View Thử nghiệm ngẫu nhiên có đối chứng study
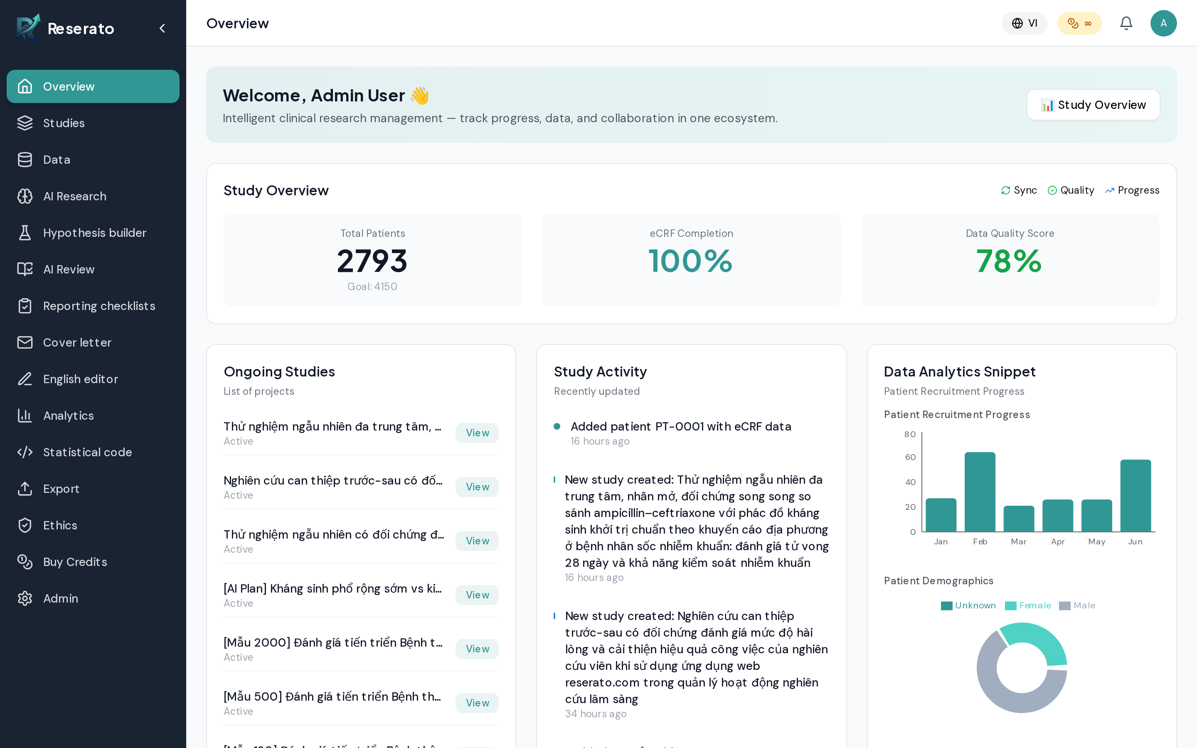The width and height of the screenshot is (1197, 748). pos(477,541)
